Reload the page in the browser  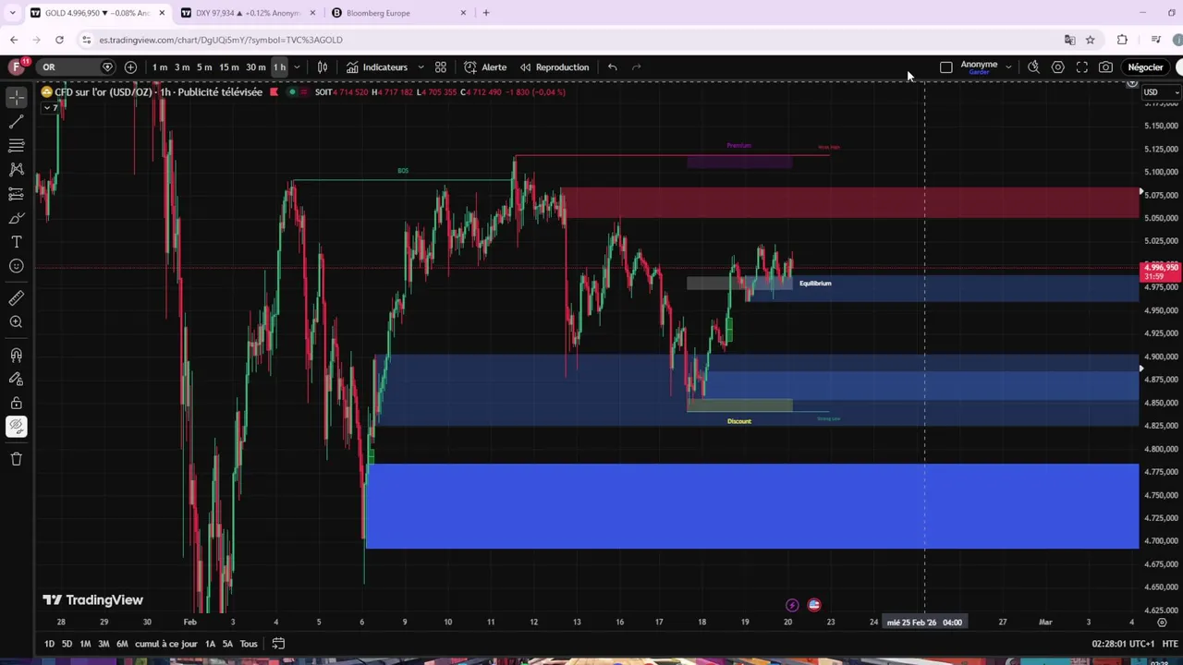coord(59,40)
